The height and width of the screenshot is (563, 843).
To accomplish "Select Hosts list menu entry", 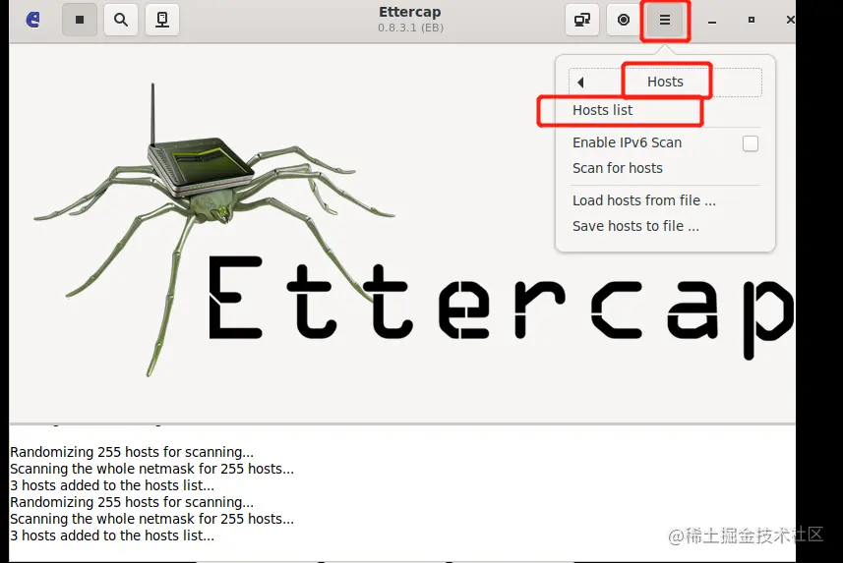I will pos(603,110).
